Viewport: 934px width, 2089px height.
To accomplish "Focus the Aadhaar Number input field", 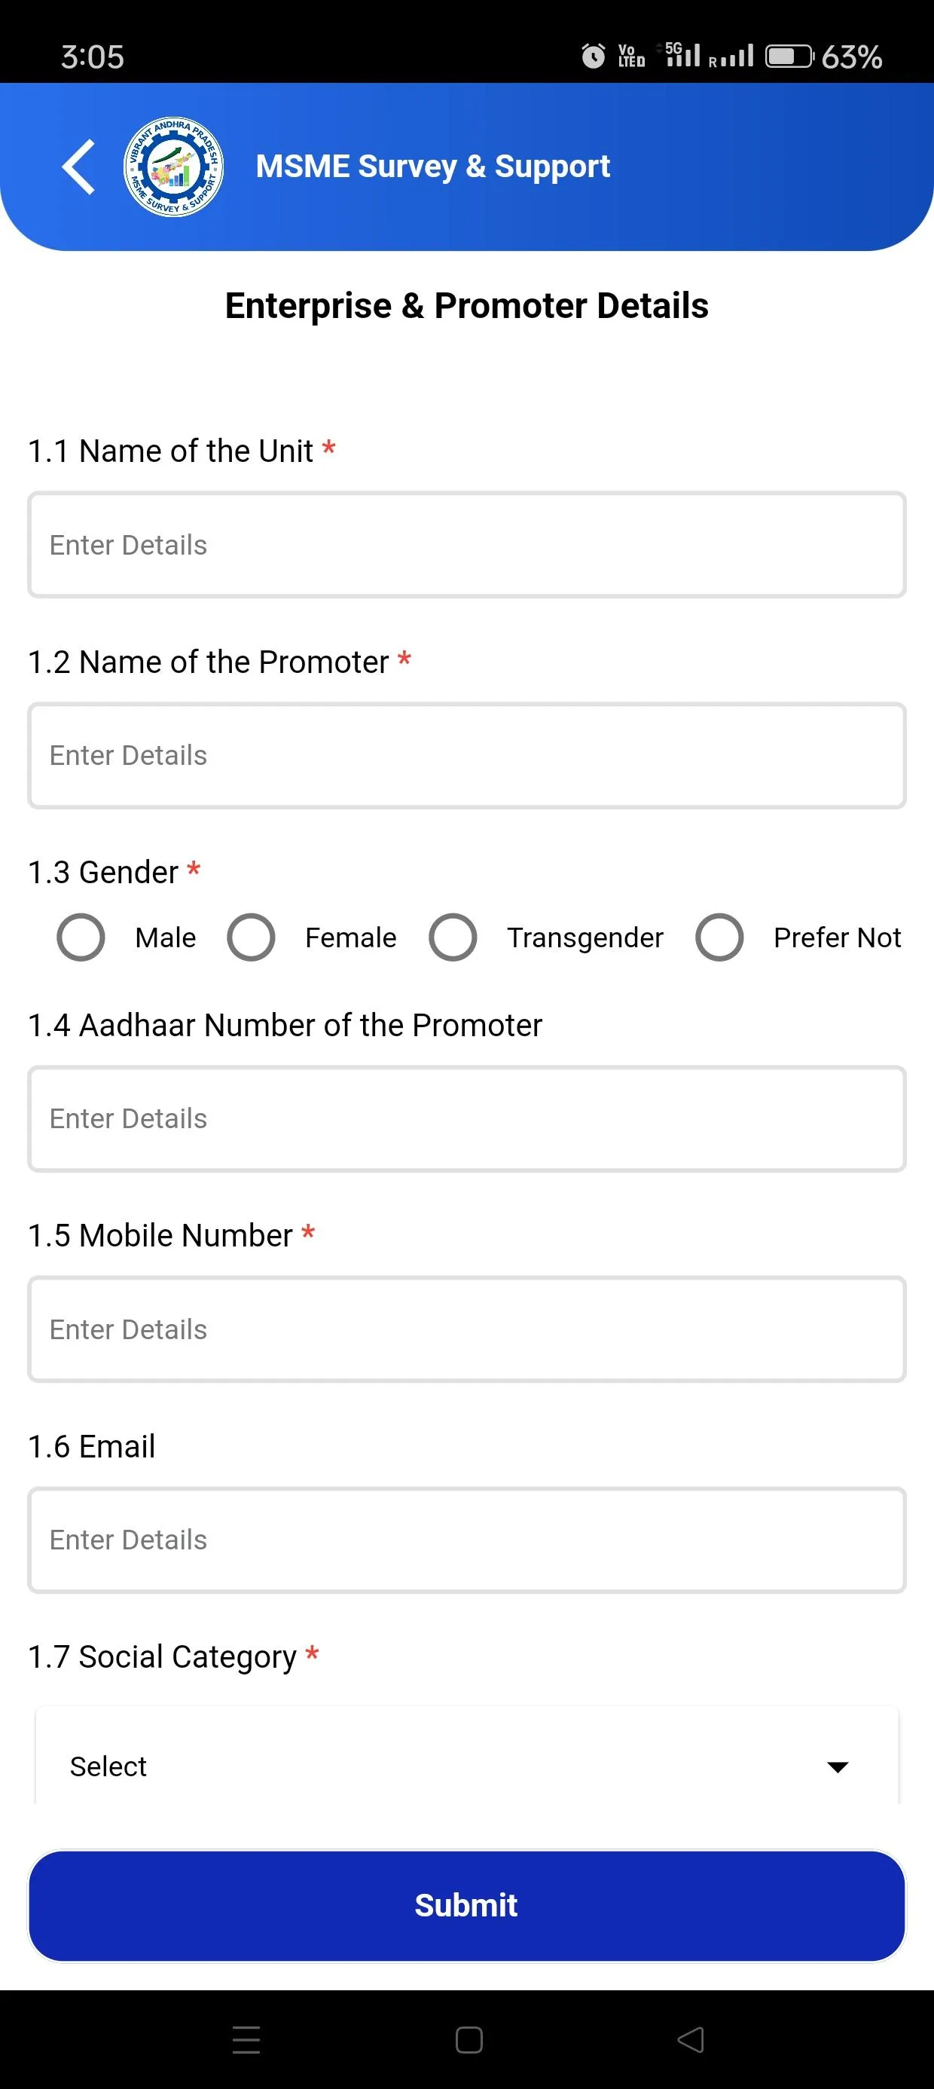I will pyautogui.click(x=467, y=1119).
